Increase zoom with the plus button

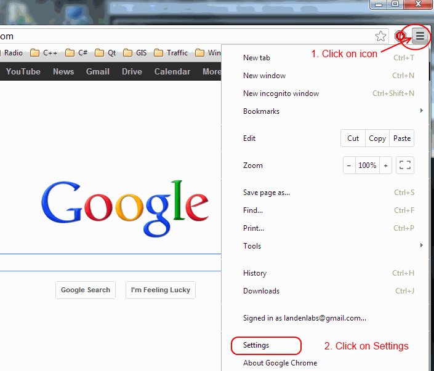pyautogui.click(x=385, y=166)
